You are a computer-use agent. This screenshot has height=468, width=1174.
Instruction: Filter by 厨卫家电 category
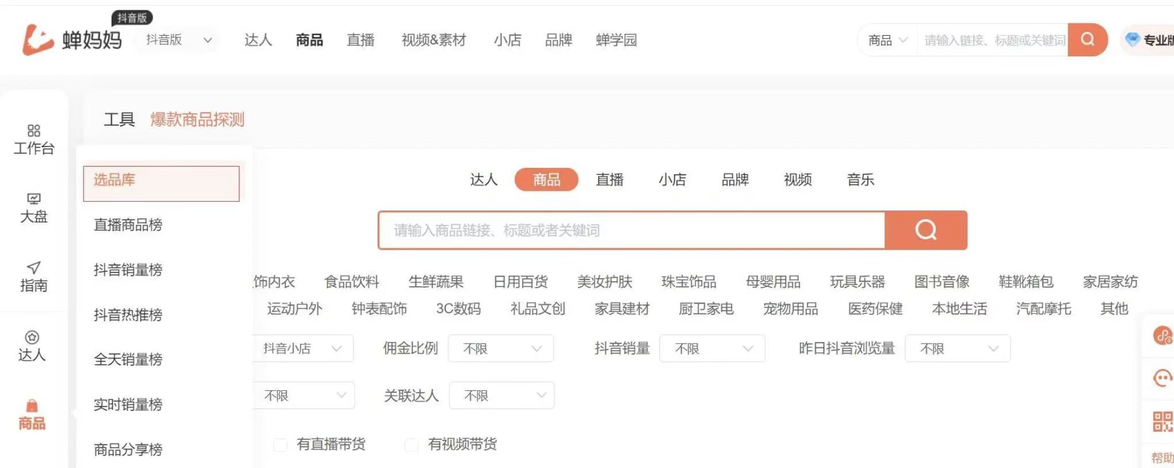(x=706, y=309)
